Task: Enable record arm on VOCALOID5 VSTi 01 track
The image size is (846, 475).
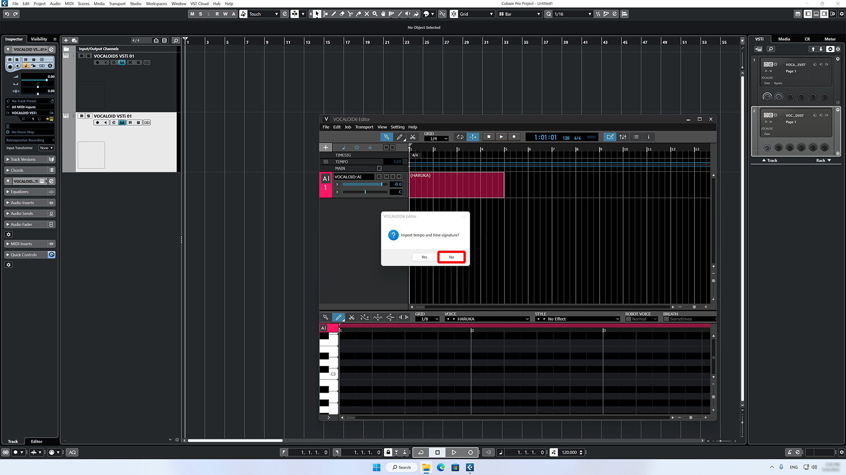Action: coord(97,62)
